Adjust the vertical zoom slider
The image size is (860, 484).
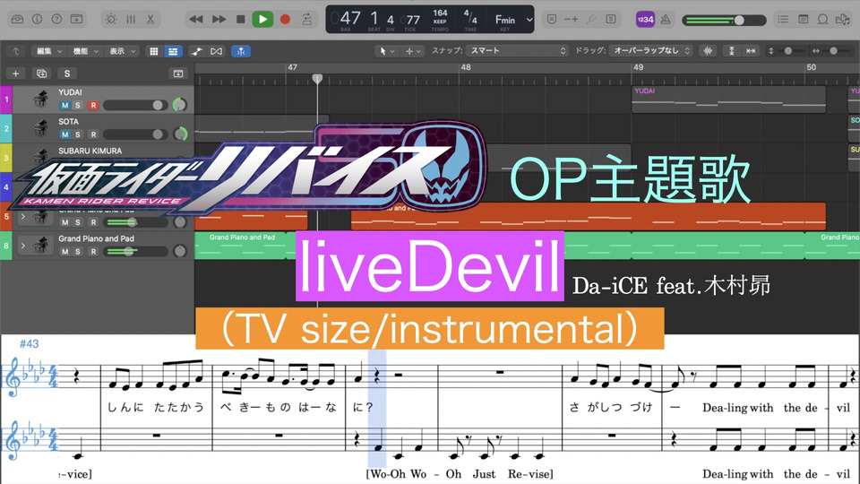tap(788, 50)
